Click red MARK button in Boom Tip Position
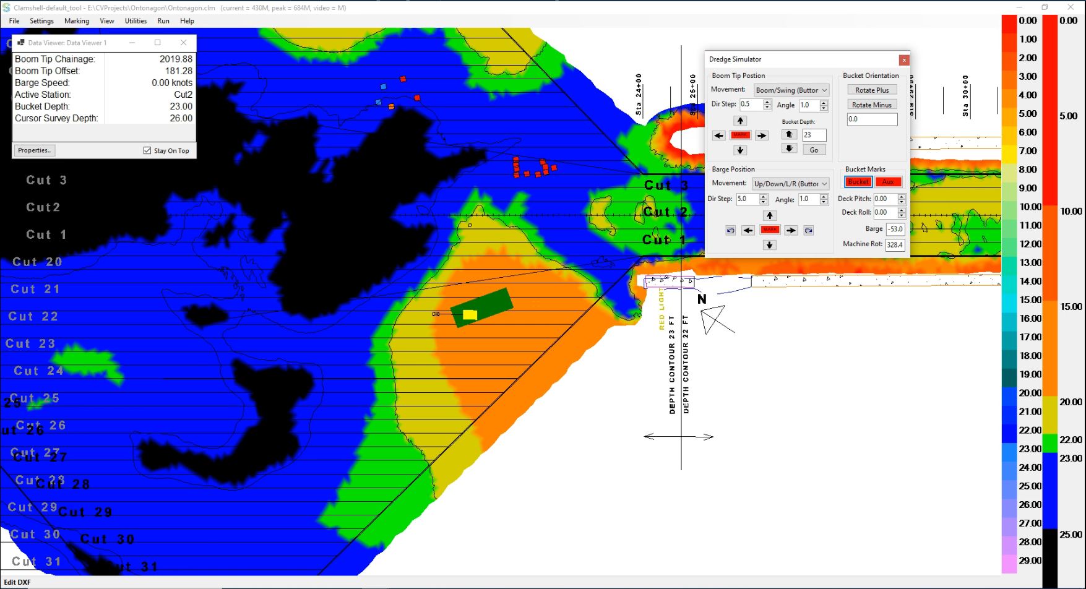The height and width of the screenshot is (589, 1086). point(740,135)
